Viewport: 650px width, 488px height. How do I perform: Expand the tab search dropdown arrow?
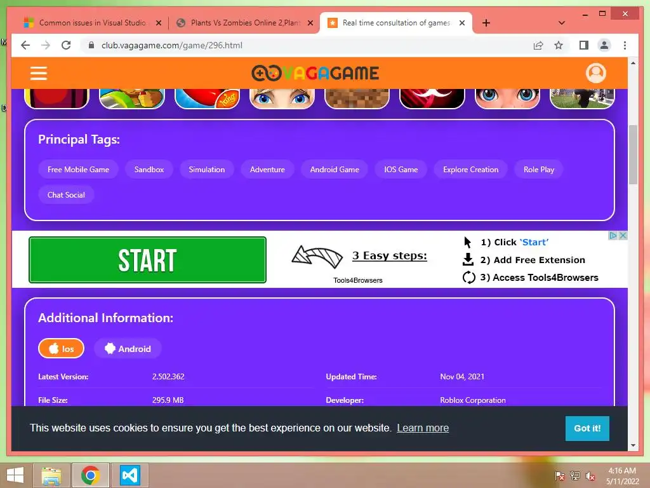[562, 23]
